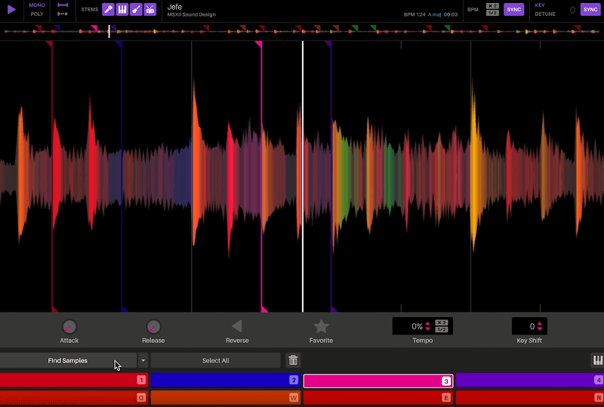Open the piano keyboard view icon

596,361
